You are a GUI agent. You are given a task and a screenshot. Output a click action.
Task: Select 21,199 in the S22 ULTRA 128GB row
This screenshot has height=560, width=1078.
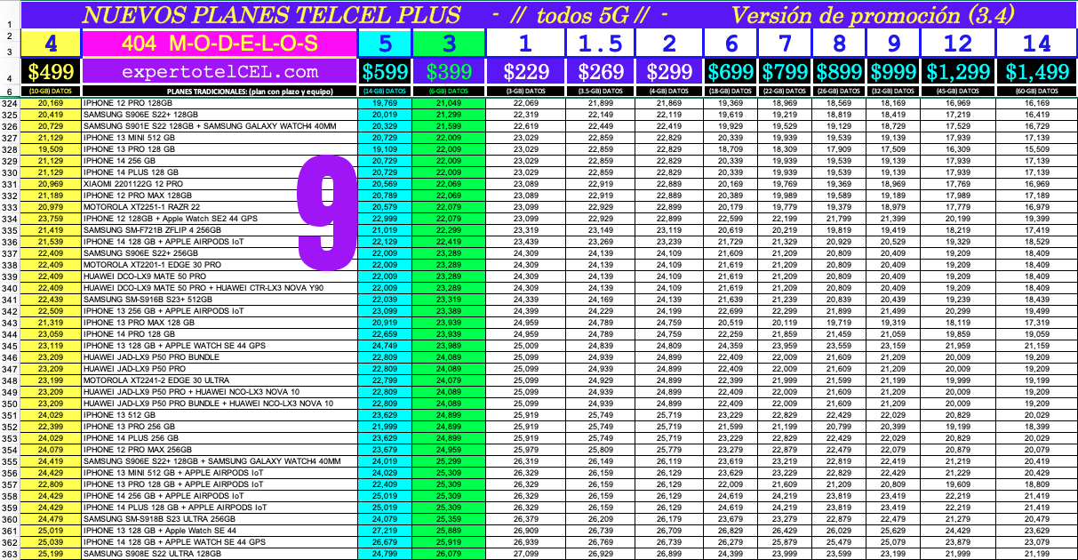pos(1036,554)
